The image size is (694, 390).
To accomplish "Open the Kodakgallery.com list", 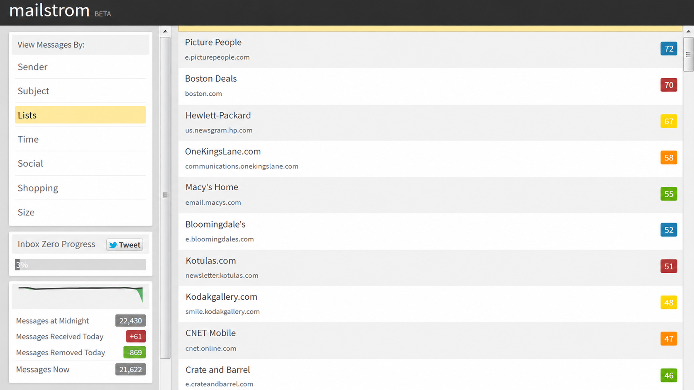I will [x=430, y=304].
